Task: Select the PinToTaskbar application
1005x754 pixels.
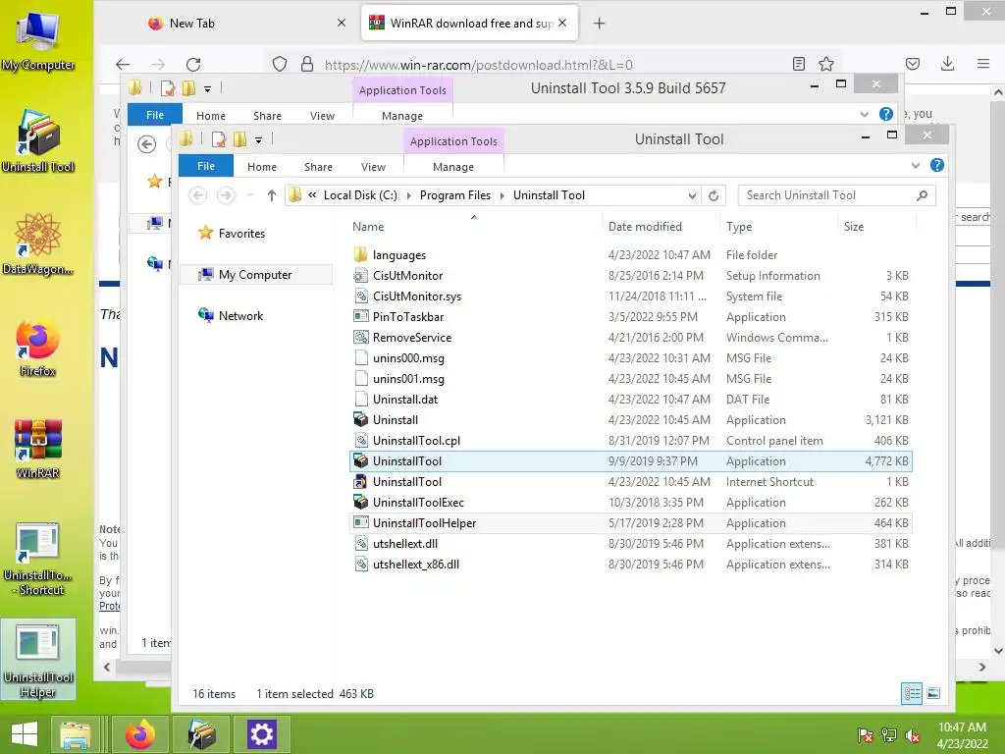Action: [x=631, y=317]
